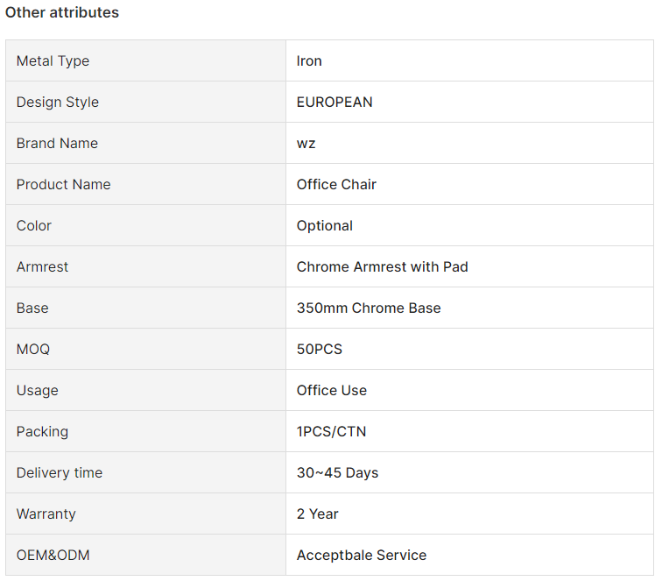Click the '1PCS/CTN' packing value

point(331,431)
